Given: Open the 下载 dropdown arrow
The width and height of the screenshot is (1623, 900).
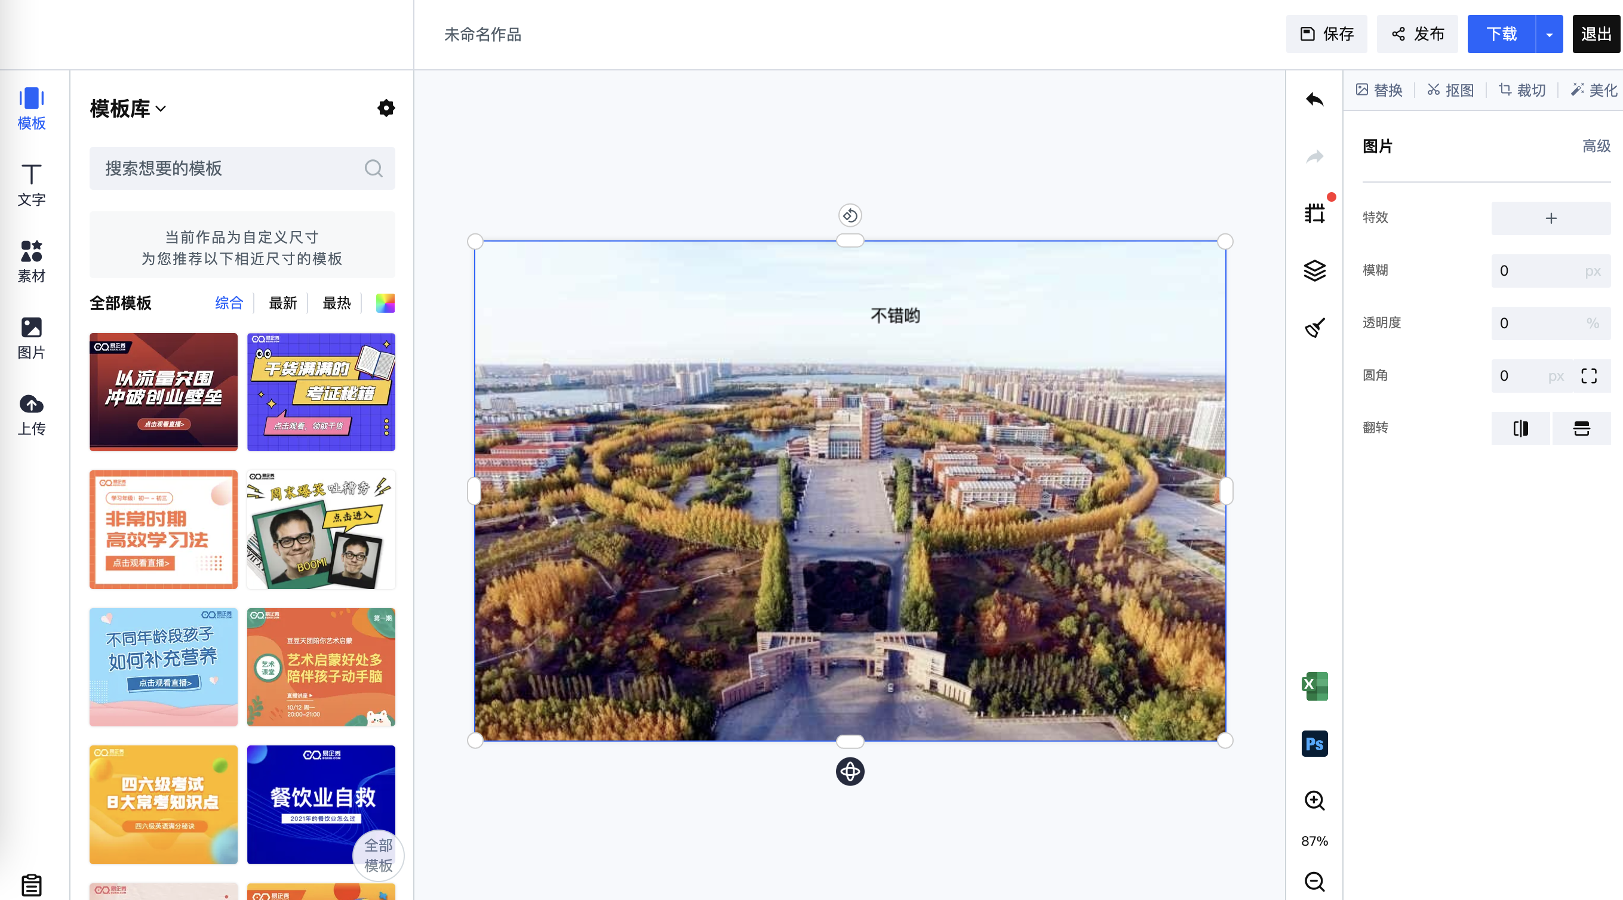Looking at the screenshot, I should click(x=1550, y=34).
